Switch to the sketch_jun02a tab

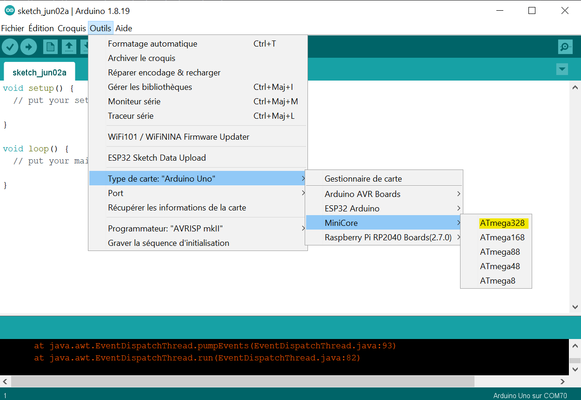click(x=39, y=72)
